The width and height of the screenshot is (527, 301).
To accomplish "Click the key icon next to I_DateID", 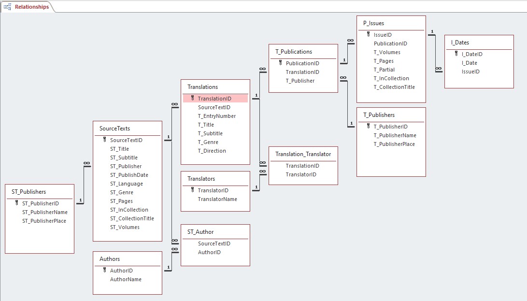I will pos(456,54).
